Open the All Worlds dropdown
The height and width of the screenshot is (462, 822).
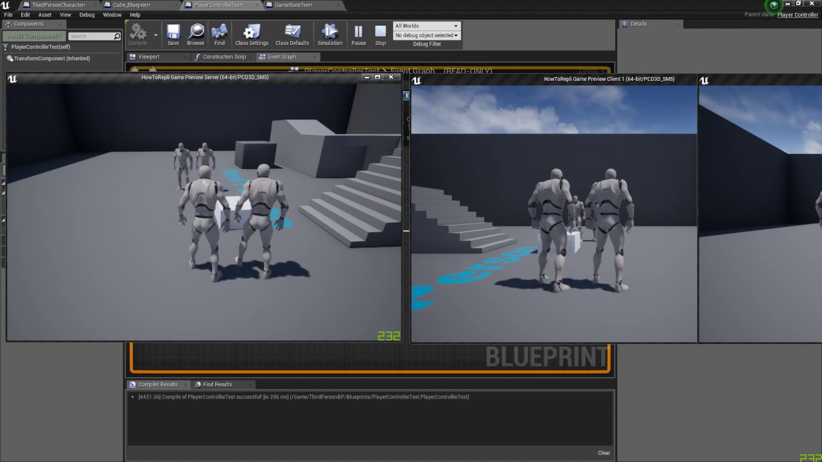click(426, 26)
